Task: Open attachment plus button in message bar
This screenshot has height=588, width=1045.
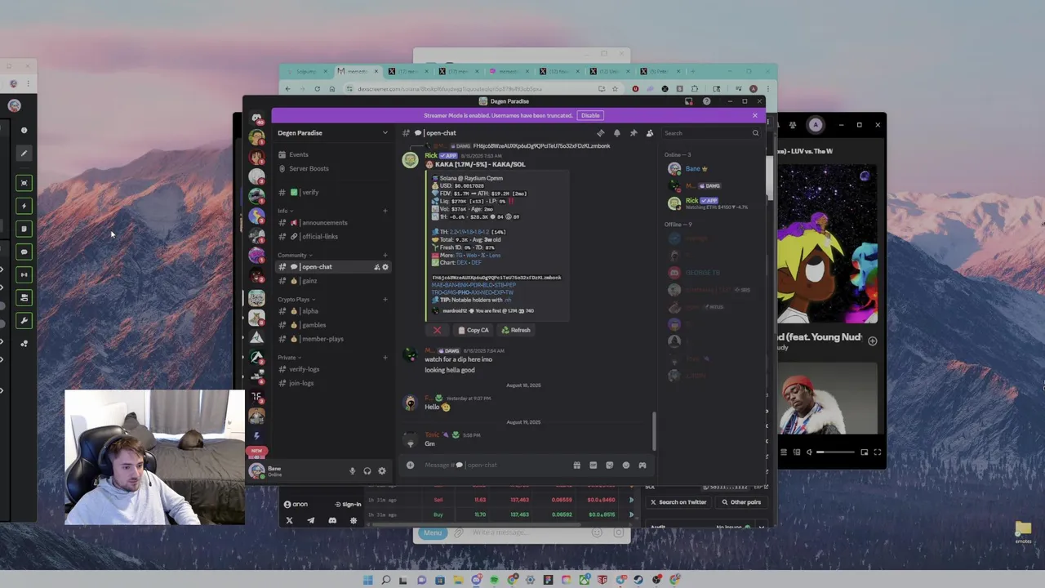Action: coord(410,465)
